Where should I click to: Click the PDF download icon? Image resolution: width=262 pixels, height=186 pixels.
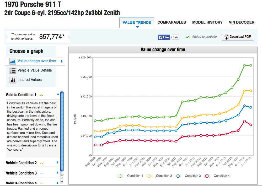pyautogui.click(x=226, y=37)
